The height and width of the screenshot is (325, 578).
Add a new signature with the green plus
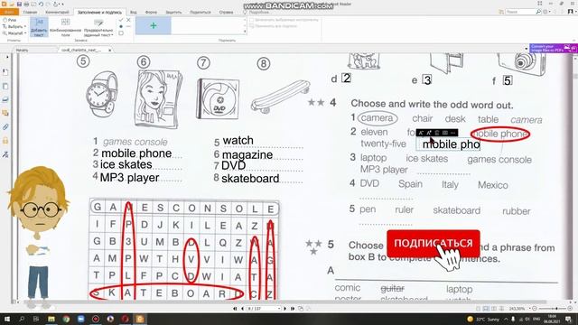(x=154, y=25)
